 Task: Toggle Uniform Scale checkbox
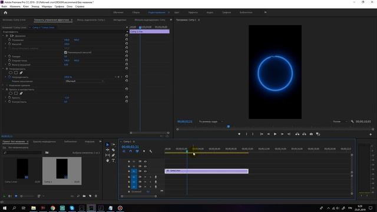click(65, 52)
